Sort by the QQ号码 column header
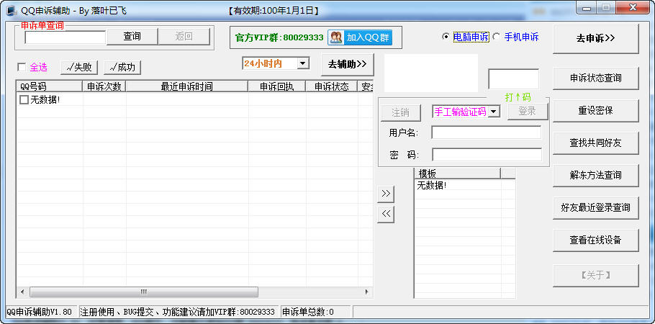 (49, 86)
